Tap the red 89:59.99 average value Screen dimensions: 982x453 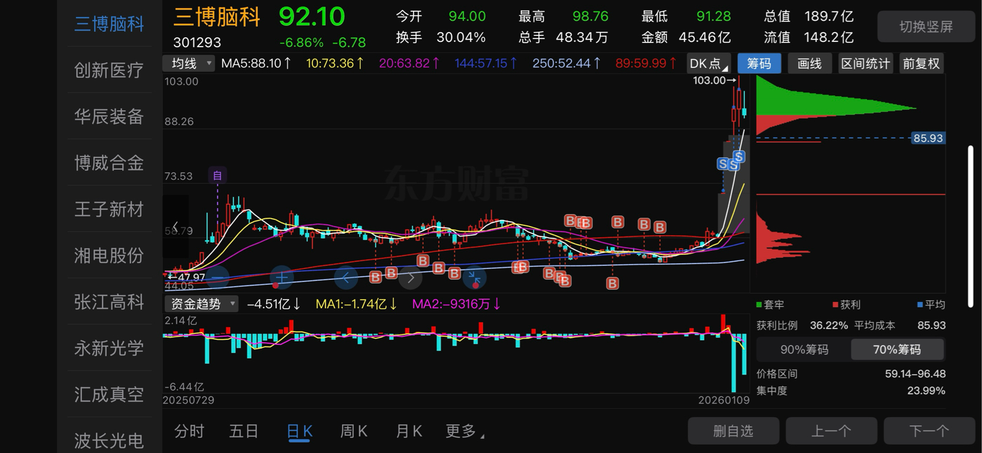(646, 63)
